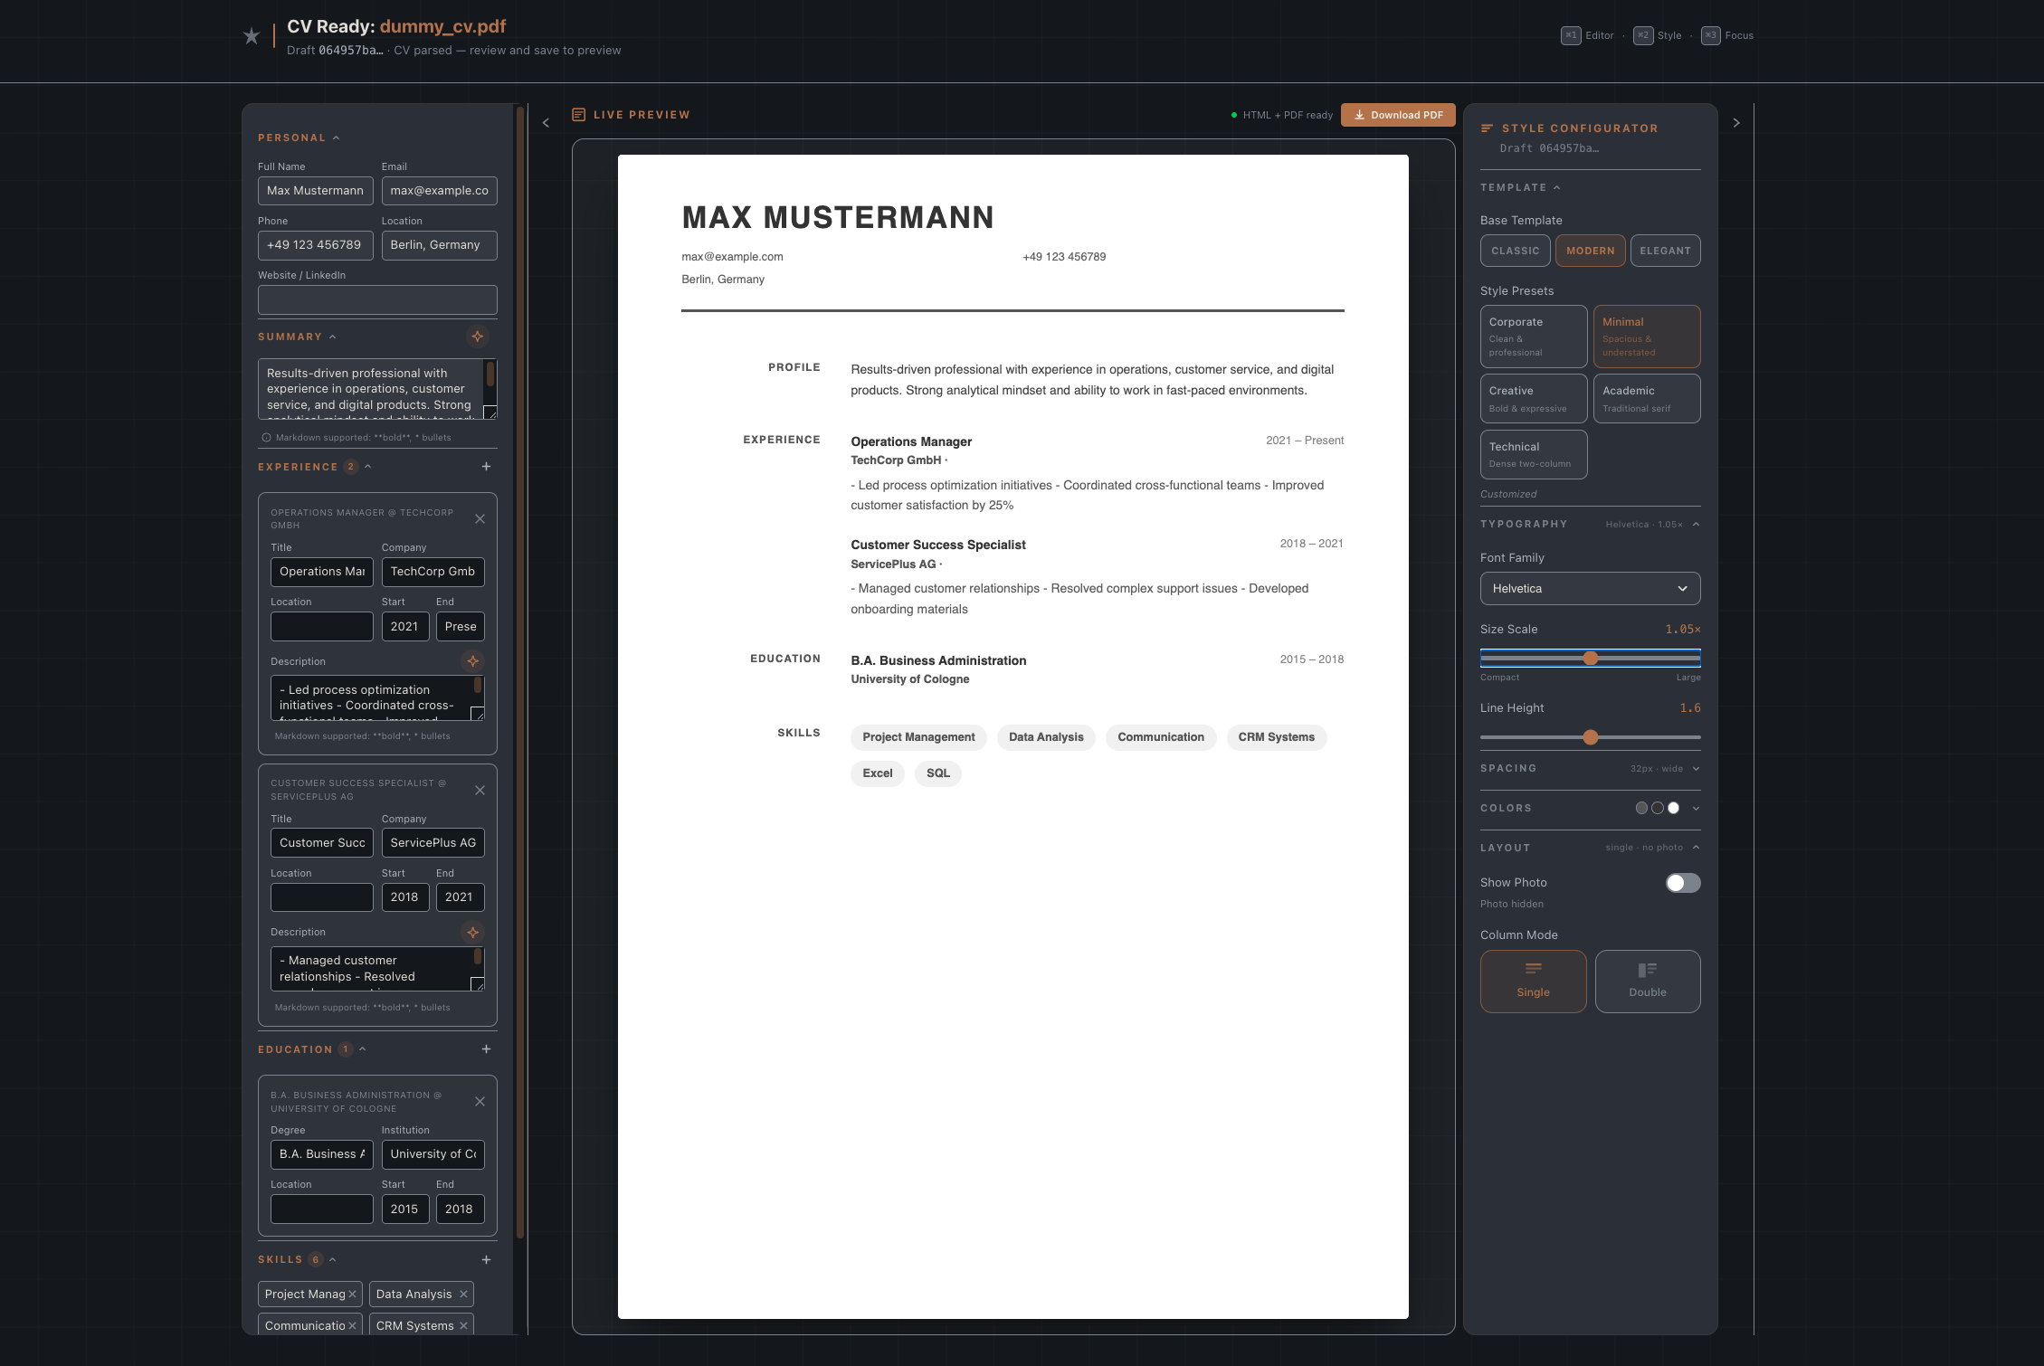Click the star icon beside CV Ready title
2044x1366 pixels.
tap(252, 36)
